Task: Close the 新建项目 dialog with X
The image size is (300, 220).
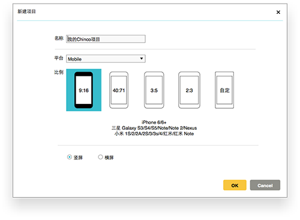Action: [x=278, y=12]
